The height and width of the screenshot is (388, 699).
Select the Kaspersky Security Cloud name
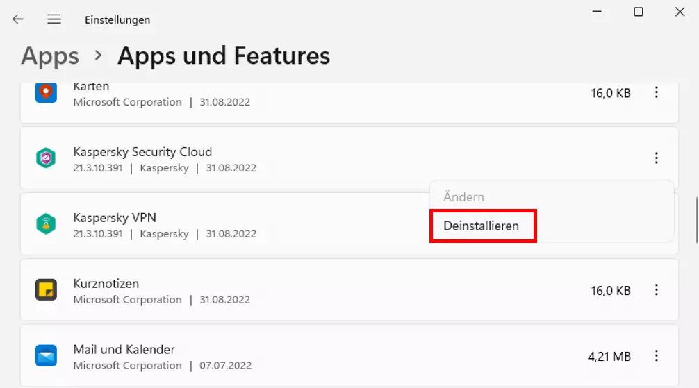click(142, 152)
